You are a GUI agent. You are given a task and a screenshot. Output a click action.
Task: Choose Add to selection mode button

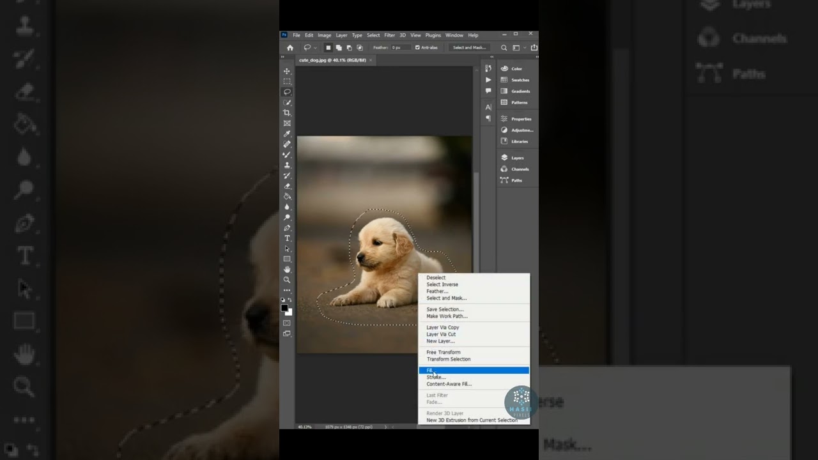(339, 47)
